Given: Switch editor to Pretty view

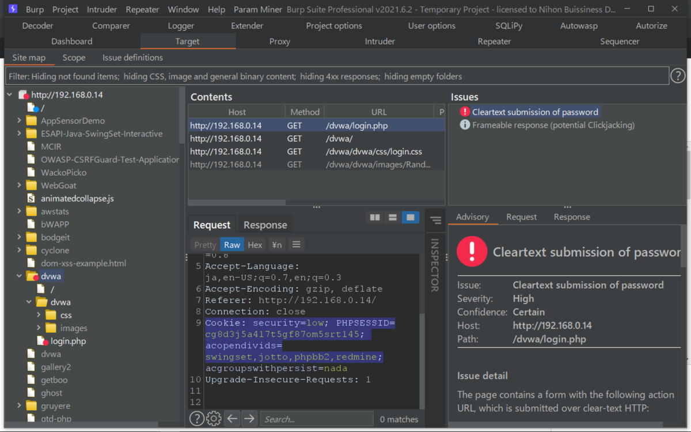Looking at the screenshot, I should [x=205, y=245].
